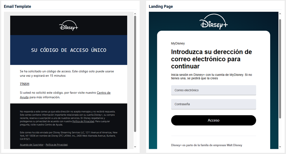Open the first Política de Privacidad link
Image resolution: width=286 pixels, height=154 pixels.
[x=83, y=121]
